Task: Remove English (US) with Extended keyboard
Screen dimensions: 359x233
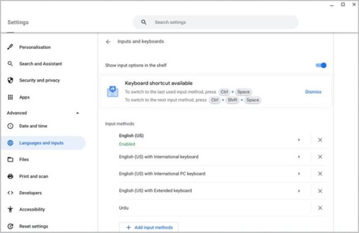Action: pos(320,191)
